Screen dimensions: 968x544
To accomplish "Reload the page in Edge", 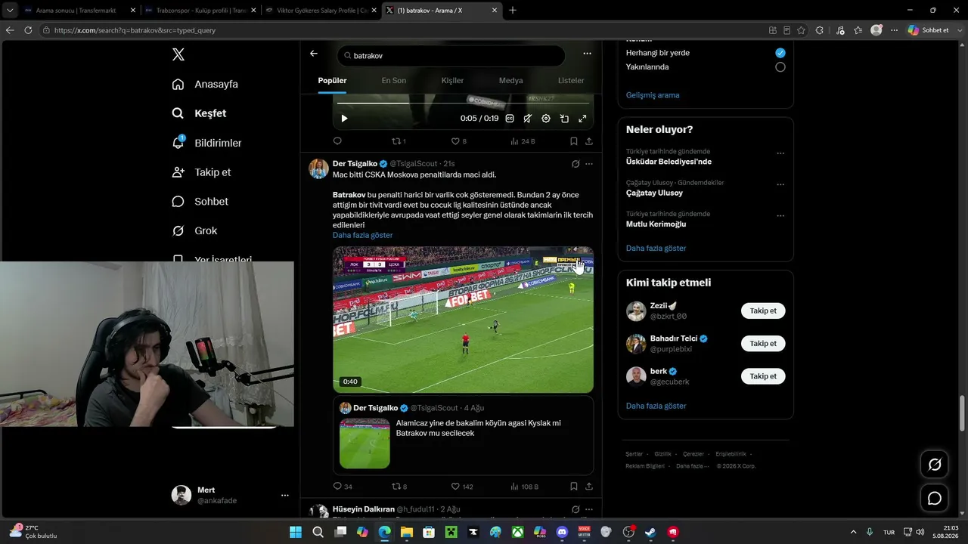I will (28, 30).
